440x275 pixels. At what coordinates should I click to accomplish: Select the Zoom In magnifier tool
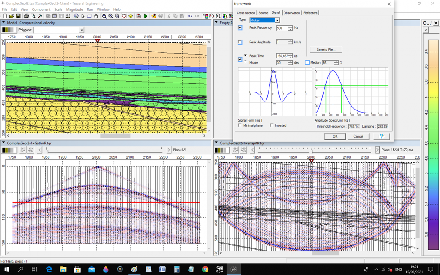(x=104, y=16)
